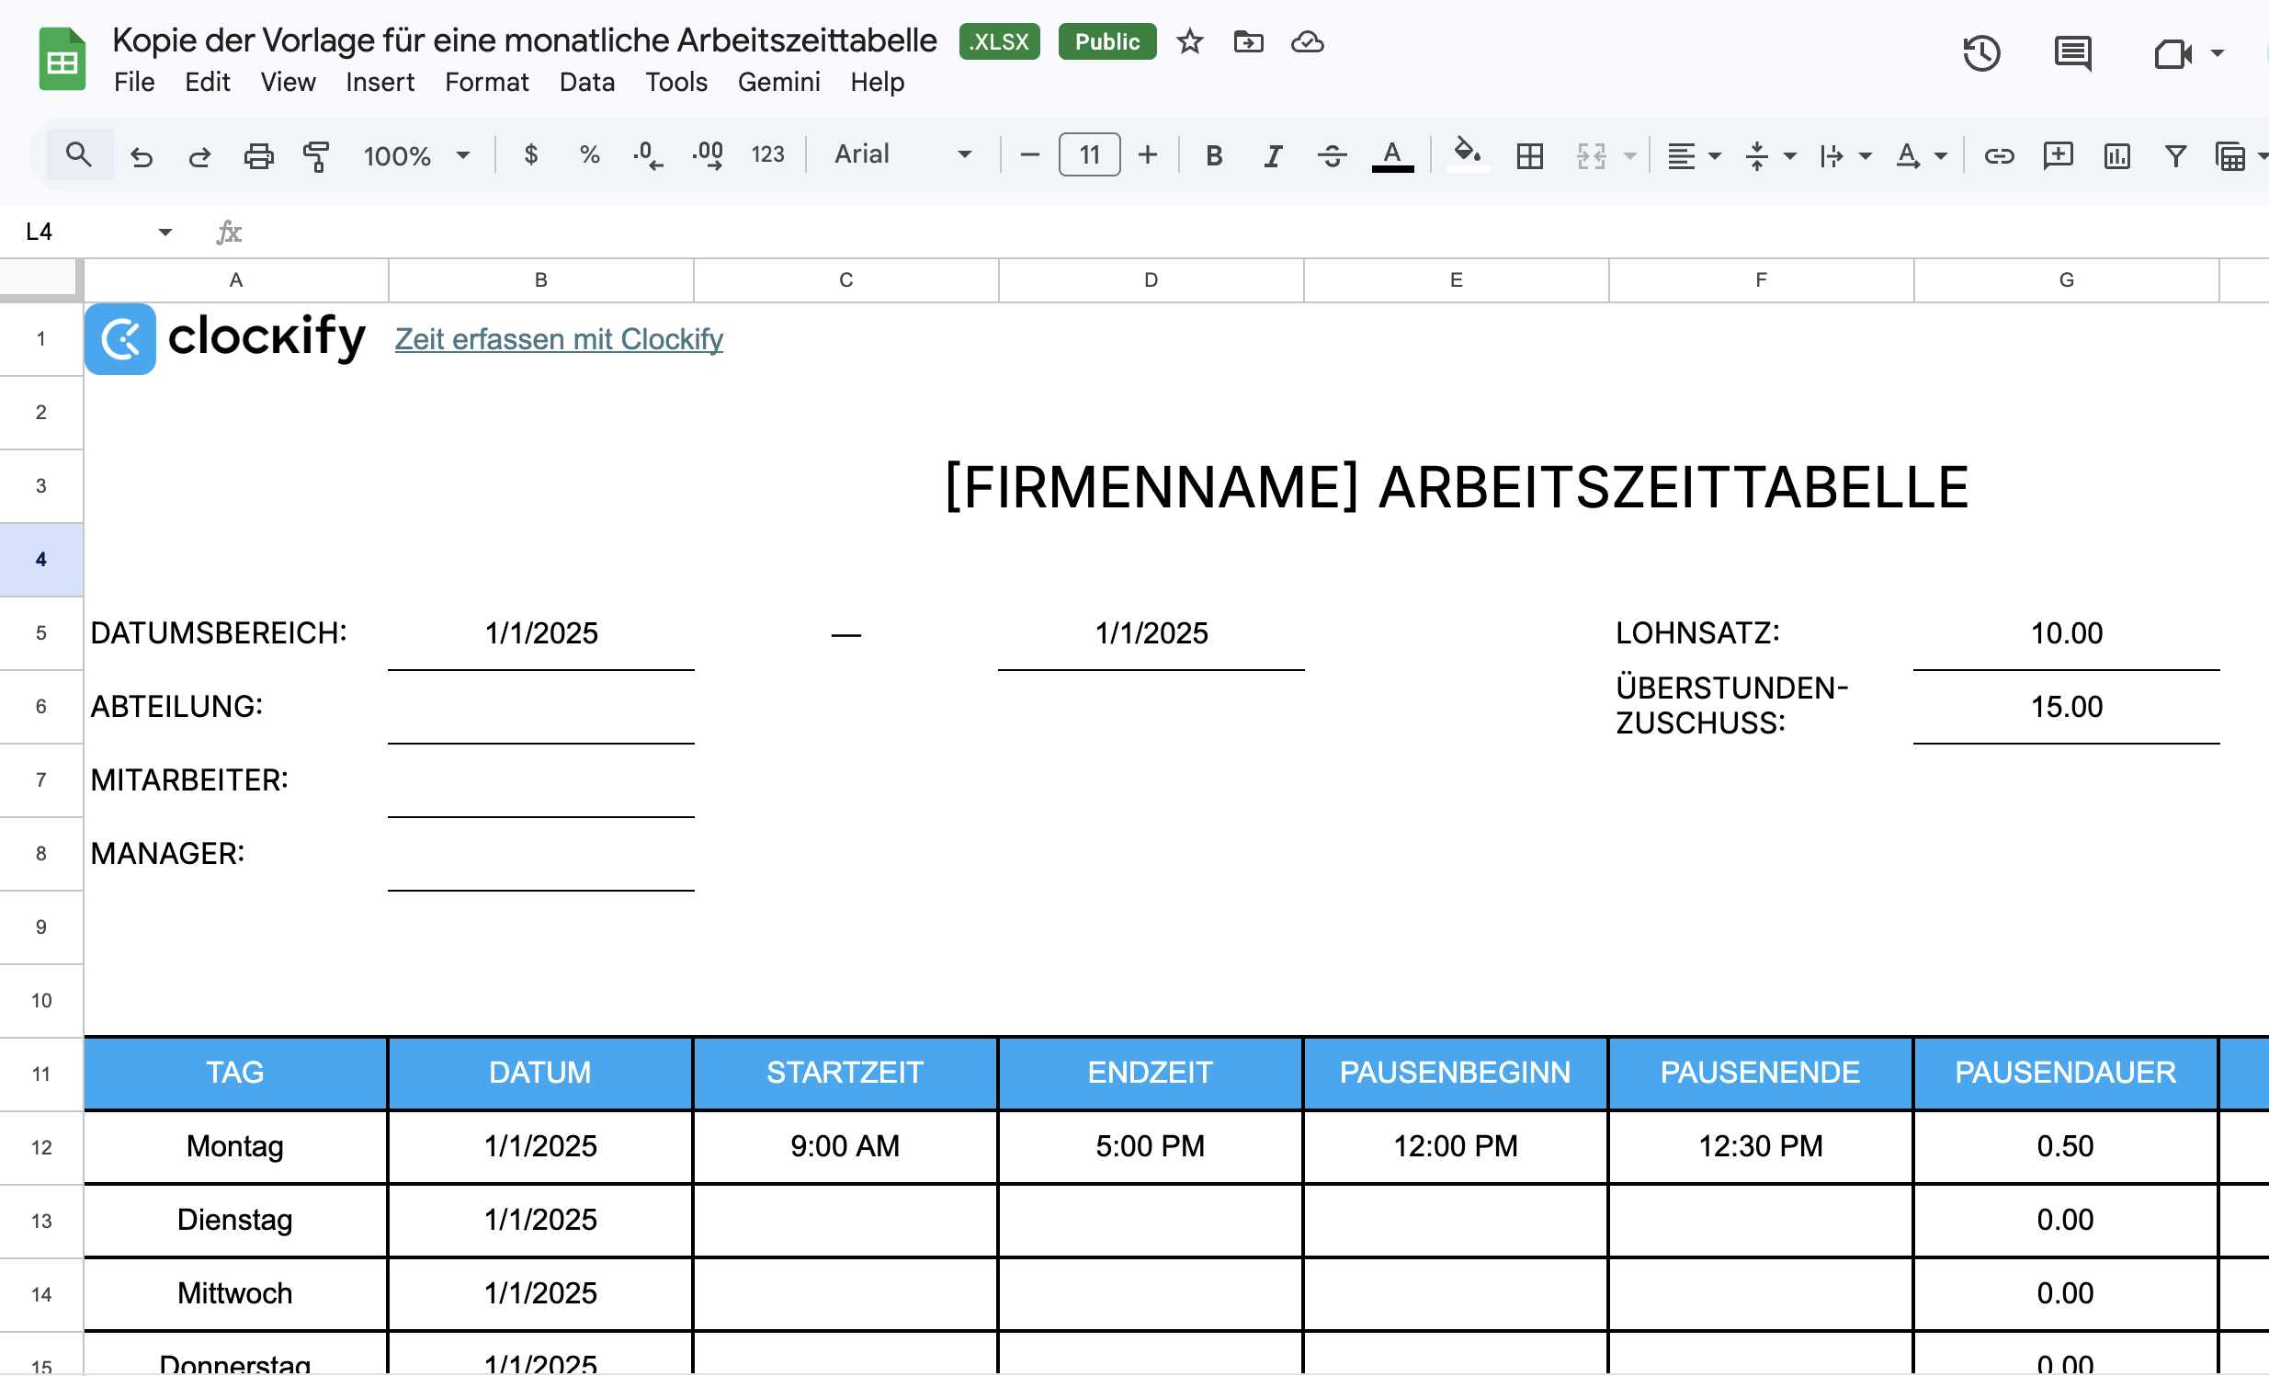Insert a chart from the toolbar
Viewport: 2269px width, 1376px height.
click(2116, 155)
